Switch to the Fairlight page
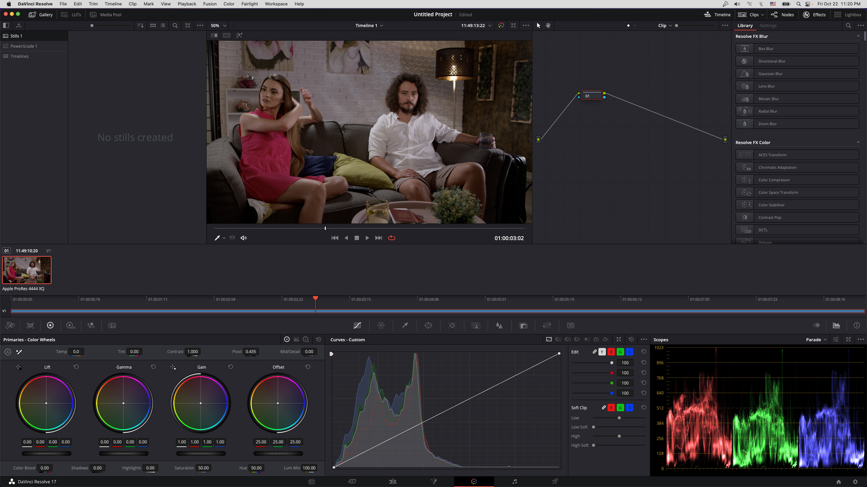Screen dimensions: 867x487 [514, 481]
